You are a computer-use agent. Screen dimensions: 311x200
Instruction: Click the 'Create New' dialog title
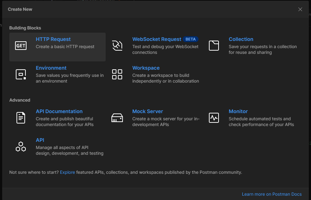20,9
